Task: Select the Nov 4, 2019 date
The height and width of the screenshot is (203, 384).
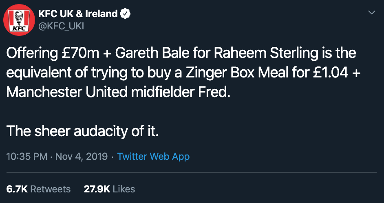Action: point(82,157)
